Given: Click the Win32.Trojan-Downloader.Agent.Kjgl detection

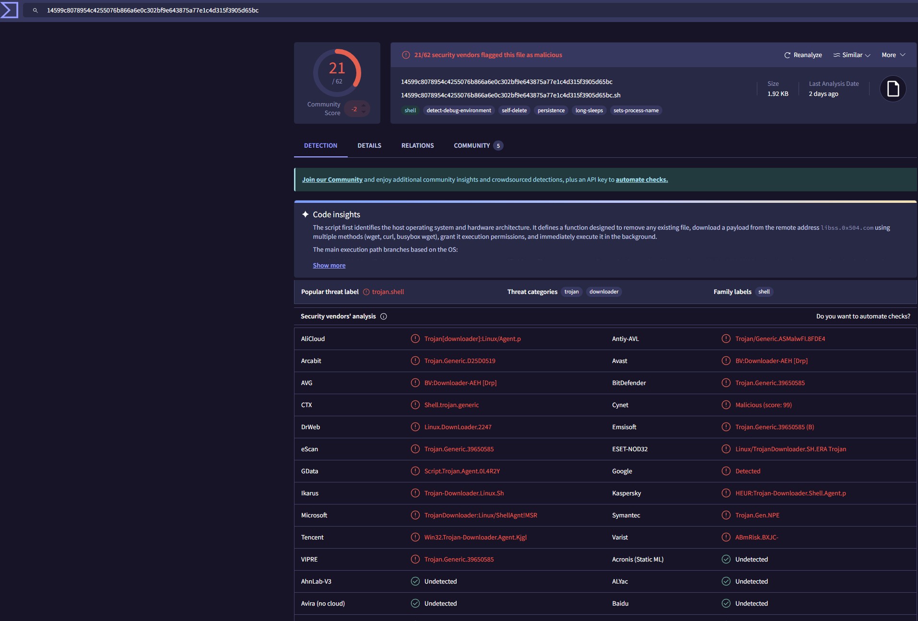Looking at the screenshot, I should pos(475,538).
